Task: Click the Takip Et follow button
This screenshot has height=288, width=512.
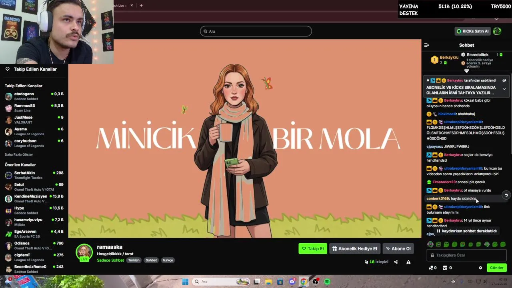Action: (x=313, y=248)
